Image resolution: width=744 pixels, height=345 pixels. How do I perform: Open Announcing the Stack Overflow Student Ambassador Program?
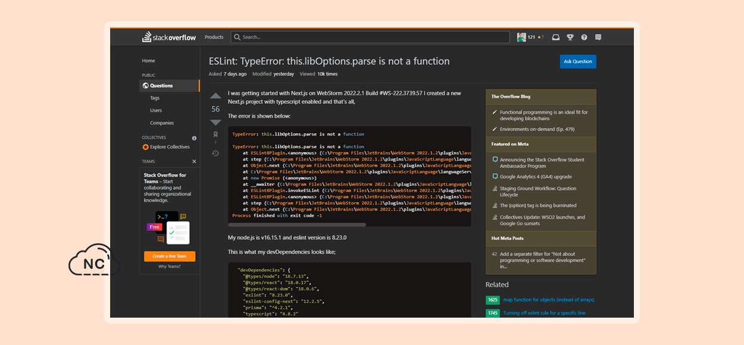click(542, 163)
